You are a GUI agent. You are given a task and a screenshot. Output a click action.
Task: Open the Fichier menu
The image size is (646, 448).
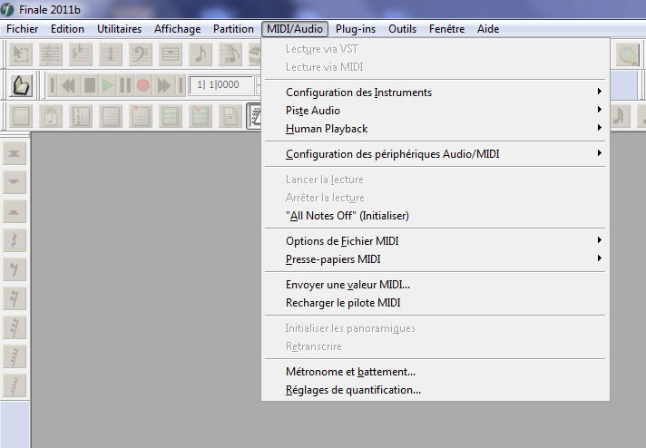(23, 29)
